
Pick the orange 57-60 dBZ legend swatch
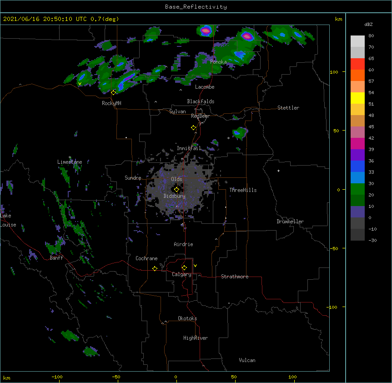point(357,75)
